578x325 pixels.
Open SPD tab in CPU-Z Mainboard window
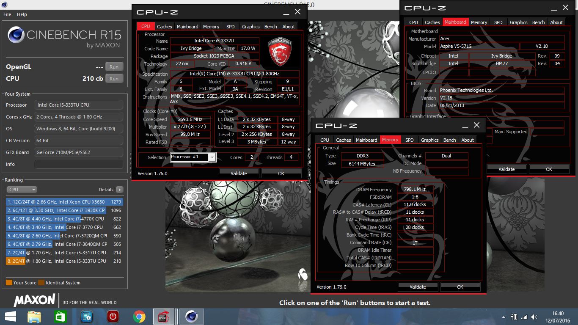(498, 22)
